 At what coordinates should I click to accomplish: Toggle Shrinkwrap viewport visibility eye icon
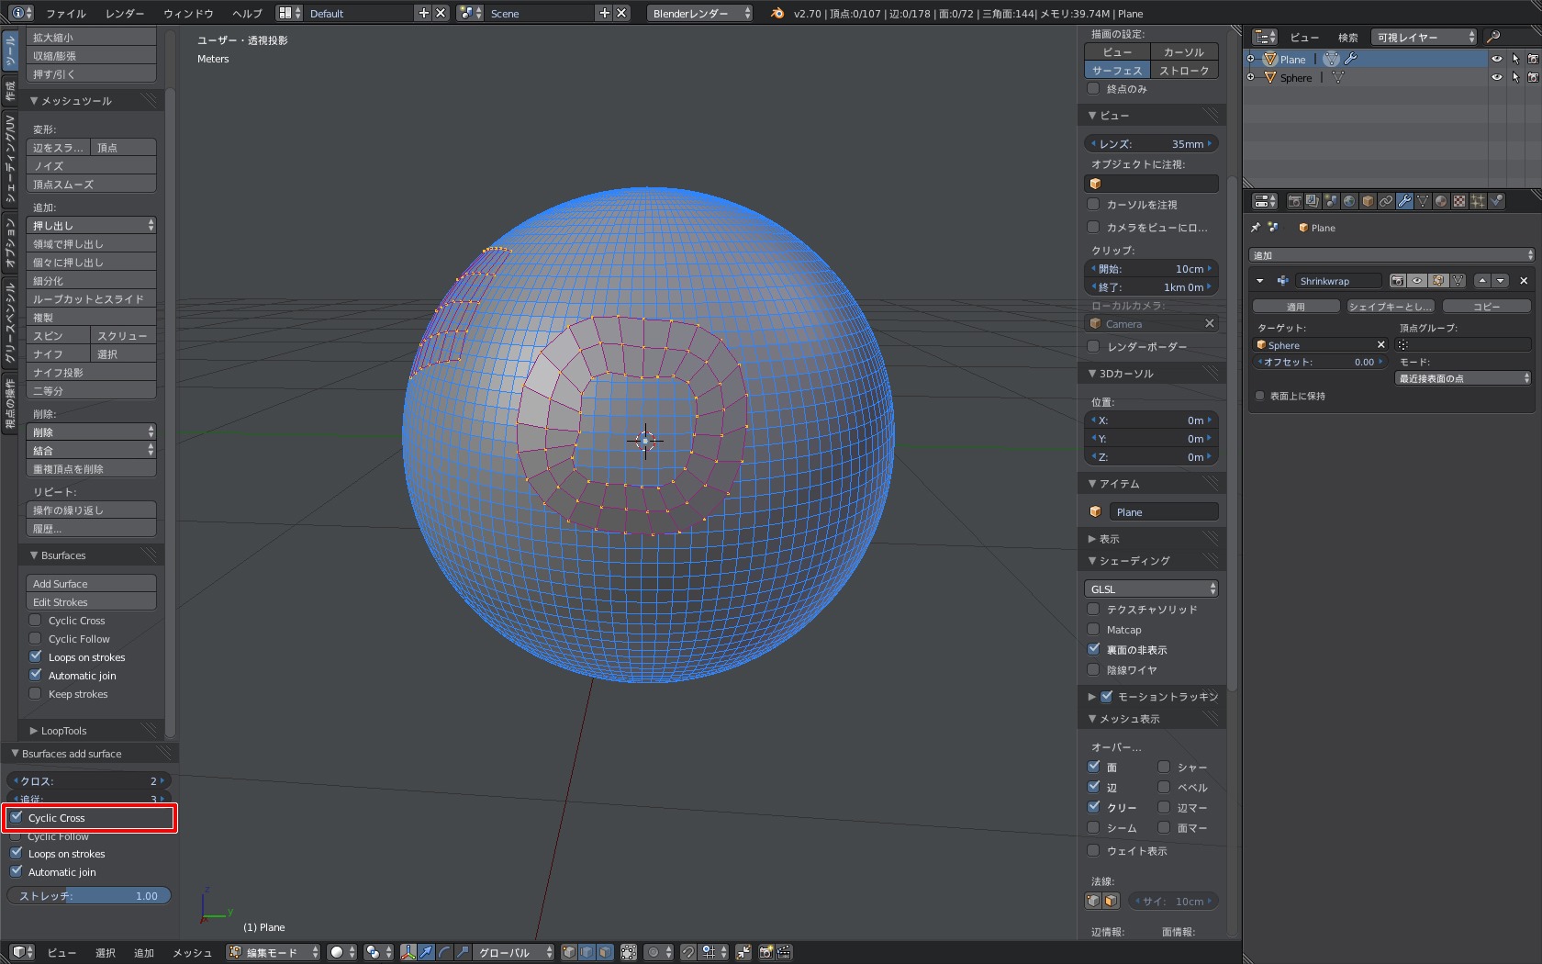(1417, 281)
